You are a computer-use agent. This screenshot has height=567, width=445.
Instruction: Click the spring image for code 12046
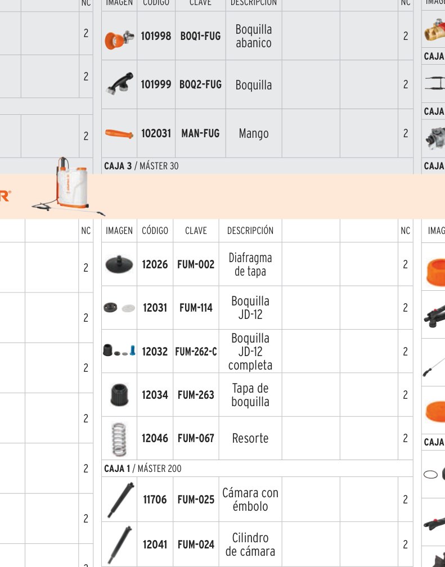coord(119,439)
